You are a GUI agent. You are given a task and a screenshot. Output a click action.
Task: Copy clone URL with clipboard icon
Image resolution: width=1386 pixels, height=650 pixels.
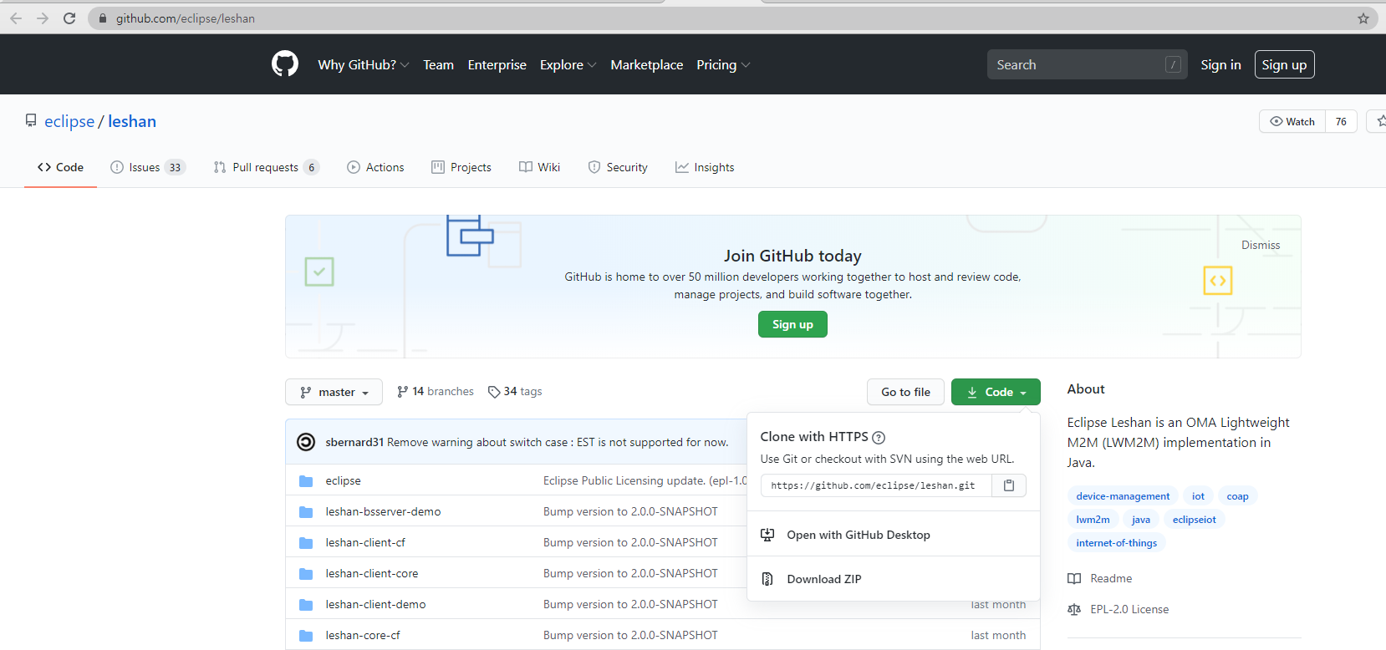pyautogui.click(x=1009, y=485)
